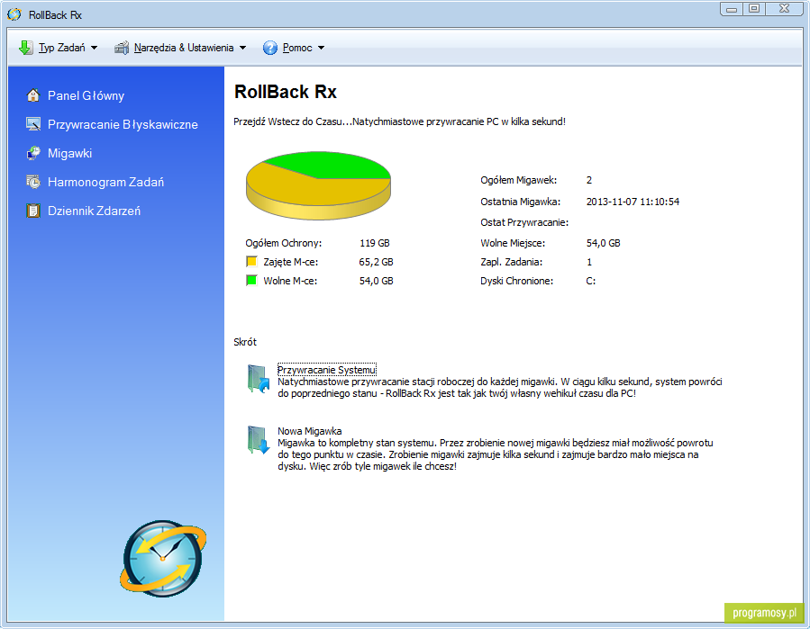Click the tools icon beside Narzędzia & Ustawienia
Screen dimensions: 810x629
[x=122, y=48]
